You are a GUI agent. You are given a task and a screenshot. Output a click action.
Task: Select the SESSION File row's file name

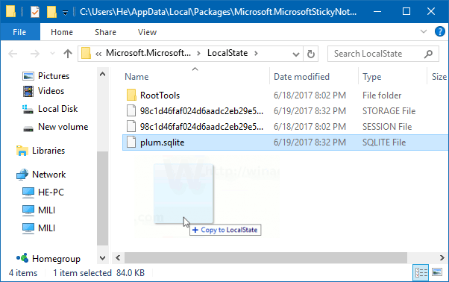201,127
